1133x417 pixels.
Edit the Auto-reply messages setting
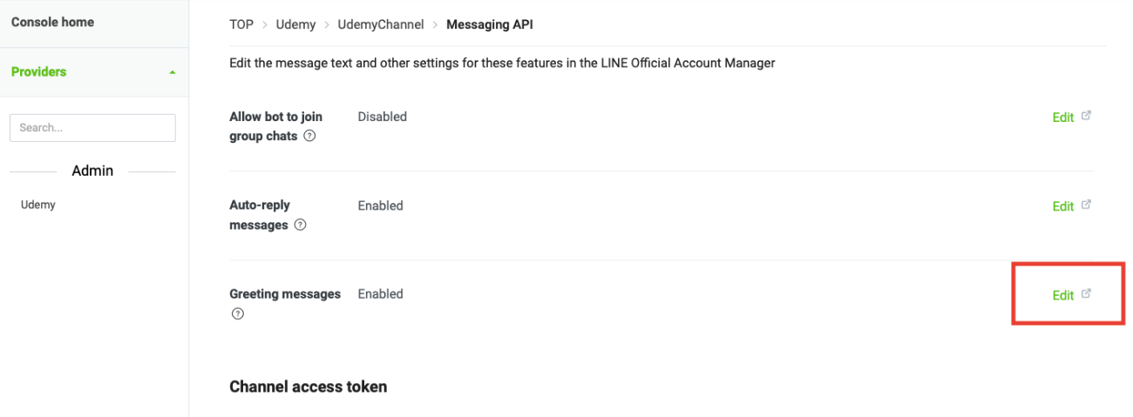[x=1062, y=206]
